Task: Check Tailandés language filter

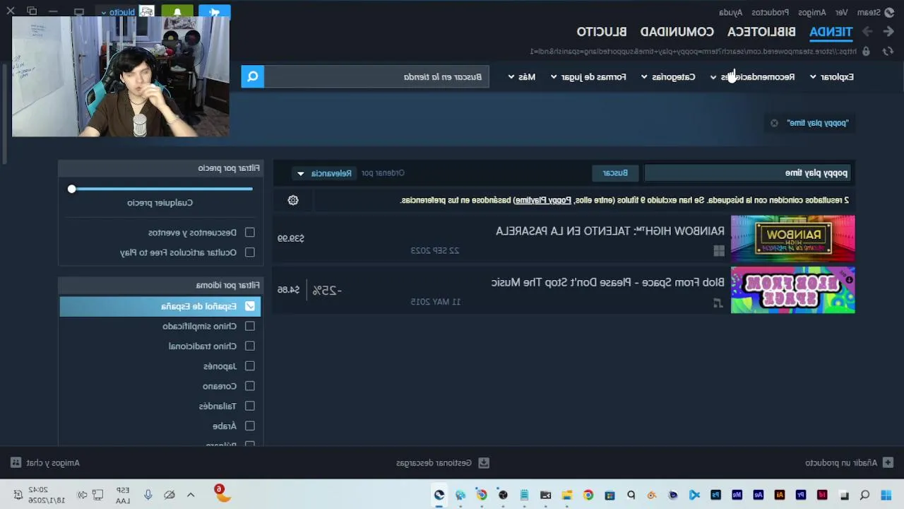Action: click(250, 406)
